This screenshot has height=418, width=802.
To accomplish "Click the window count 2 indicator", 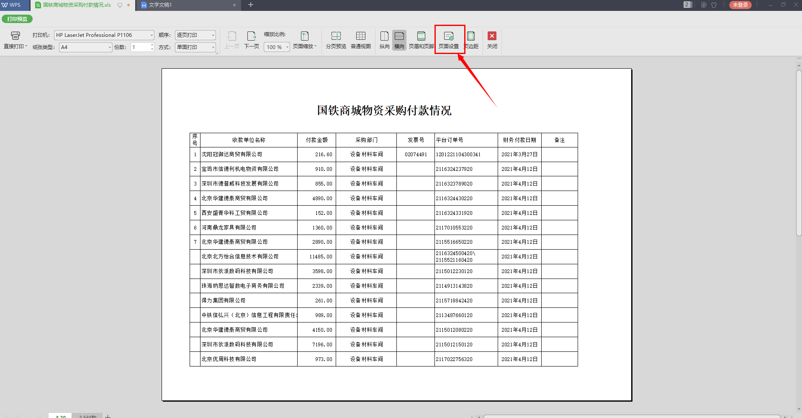I will point(687,5).
